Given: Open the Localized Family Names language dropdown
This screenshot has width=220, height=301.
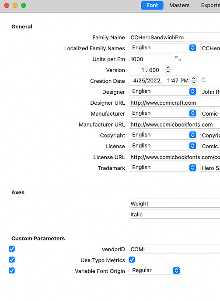Looking at the screenshot, I should coord(163,48).
